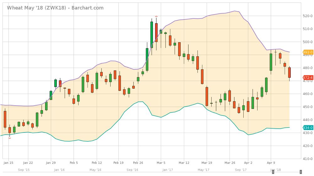This screenshot has width=314, height=176.
Task: Click the Jan 29 date label
Action: coord(51,163)
